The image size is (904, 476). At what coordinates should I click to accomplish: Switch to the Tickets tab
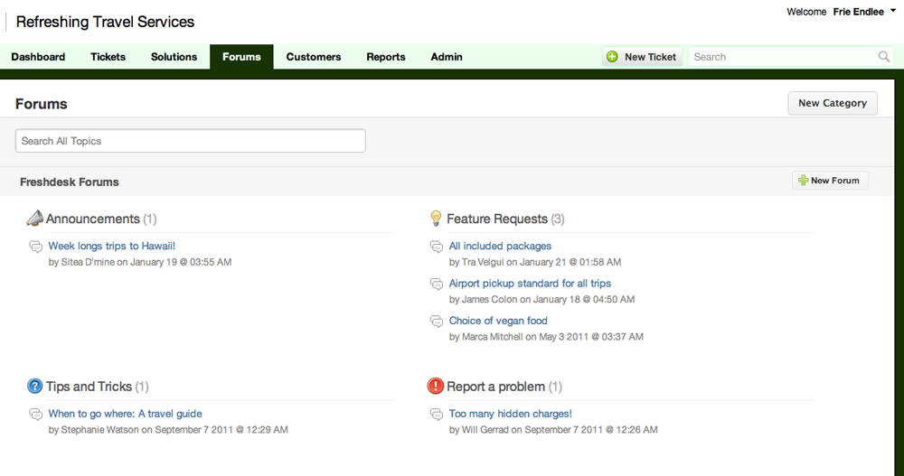[108, 57]
